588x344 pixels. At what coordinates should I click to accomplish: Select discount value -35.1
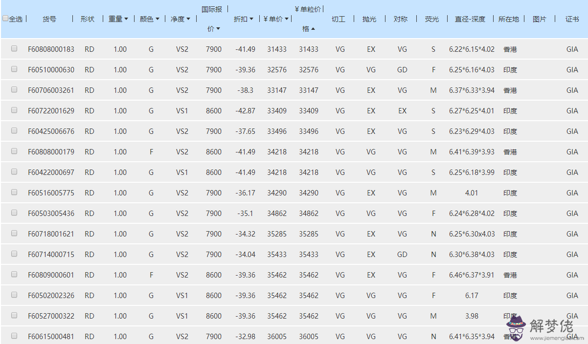coord(245,214)
